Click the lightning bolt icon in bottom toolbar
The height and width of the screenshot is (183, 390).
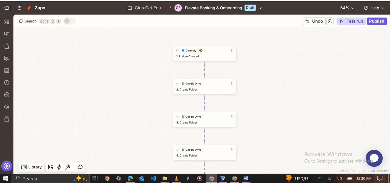coord(59,167)
